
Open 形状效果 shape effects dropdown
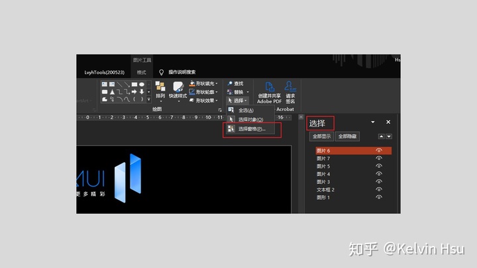(203, 101)
